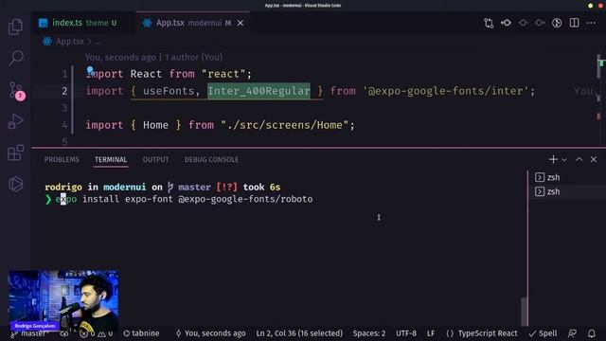This screenshot has width=606, height=341.
Task: Open the Extensions view
Action: (15, 153)
